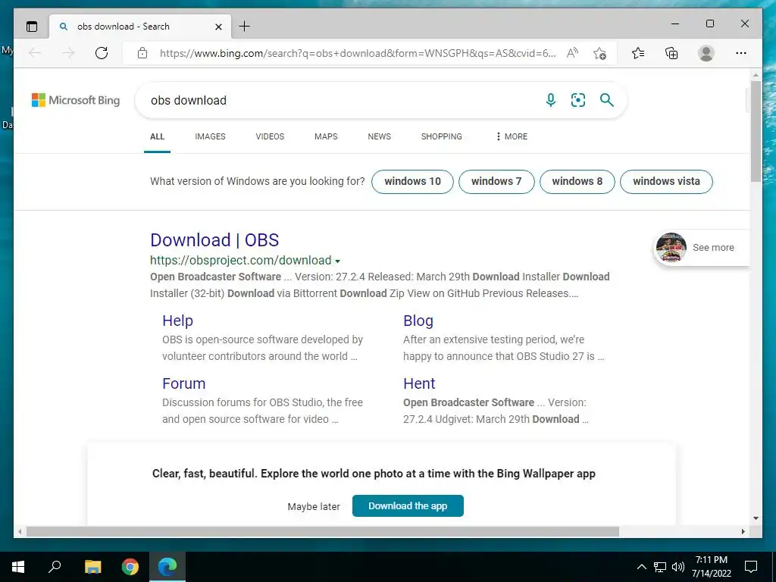776x582 pixels.
Task: Refresh the page
Action: click(102, 53)
